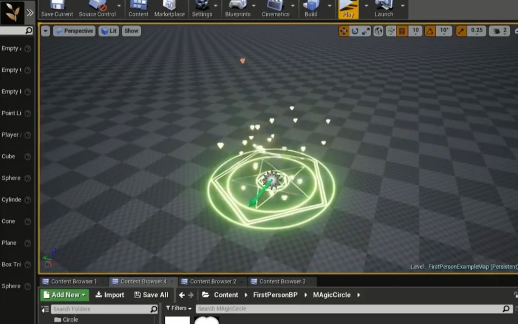This screenshot has height=324, width=518.
Task: Open the Show viewport menu
Action: pyautogui.click(x=131, y=31)
